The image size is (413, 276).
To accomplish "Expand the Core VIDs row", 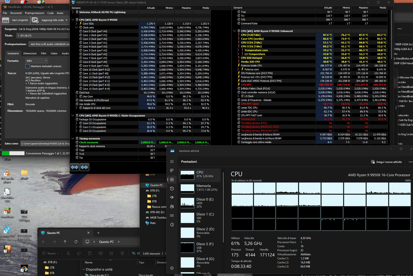I will pos(77,23).
